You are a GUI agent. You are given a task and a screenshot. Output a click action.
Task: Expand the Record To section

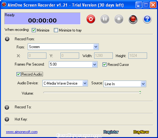7,107
